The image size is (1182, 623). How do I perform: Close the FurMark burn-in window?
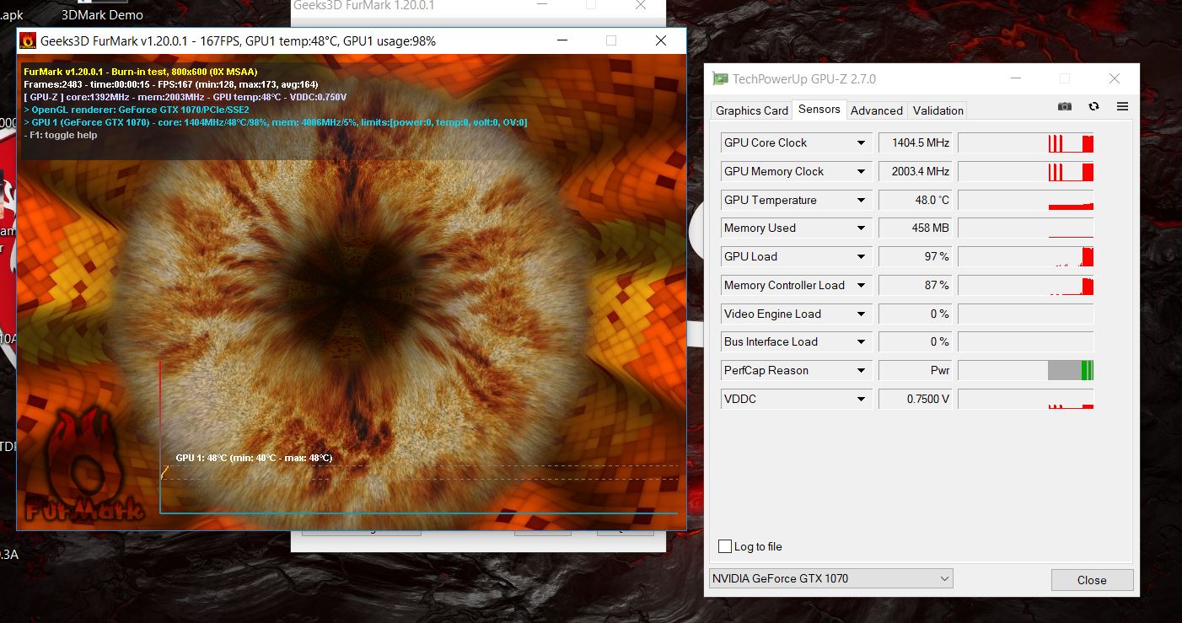tap(661, 40)
